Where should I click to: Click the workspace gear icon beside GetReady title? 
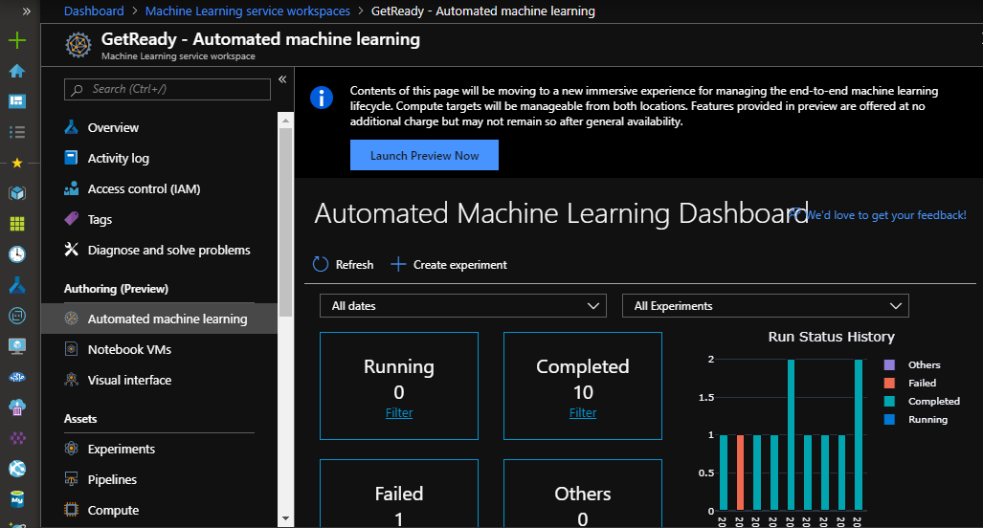pos(78,45)
